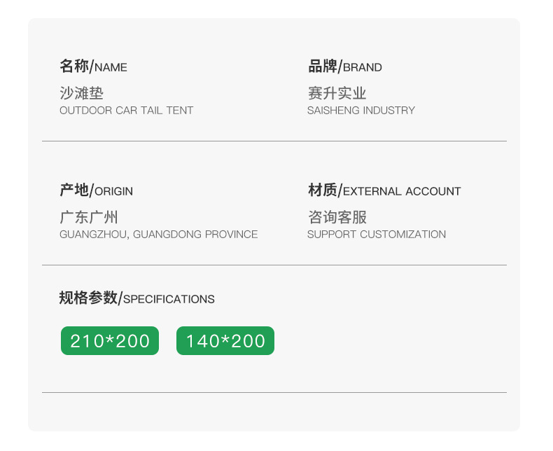The width and height of the screenshot is (553, 451).
Task: Click the 赛升实业 brand name
Action: coord(337,93)
